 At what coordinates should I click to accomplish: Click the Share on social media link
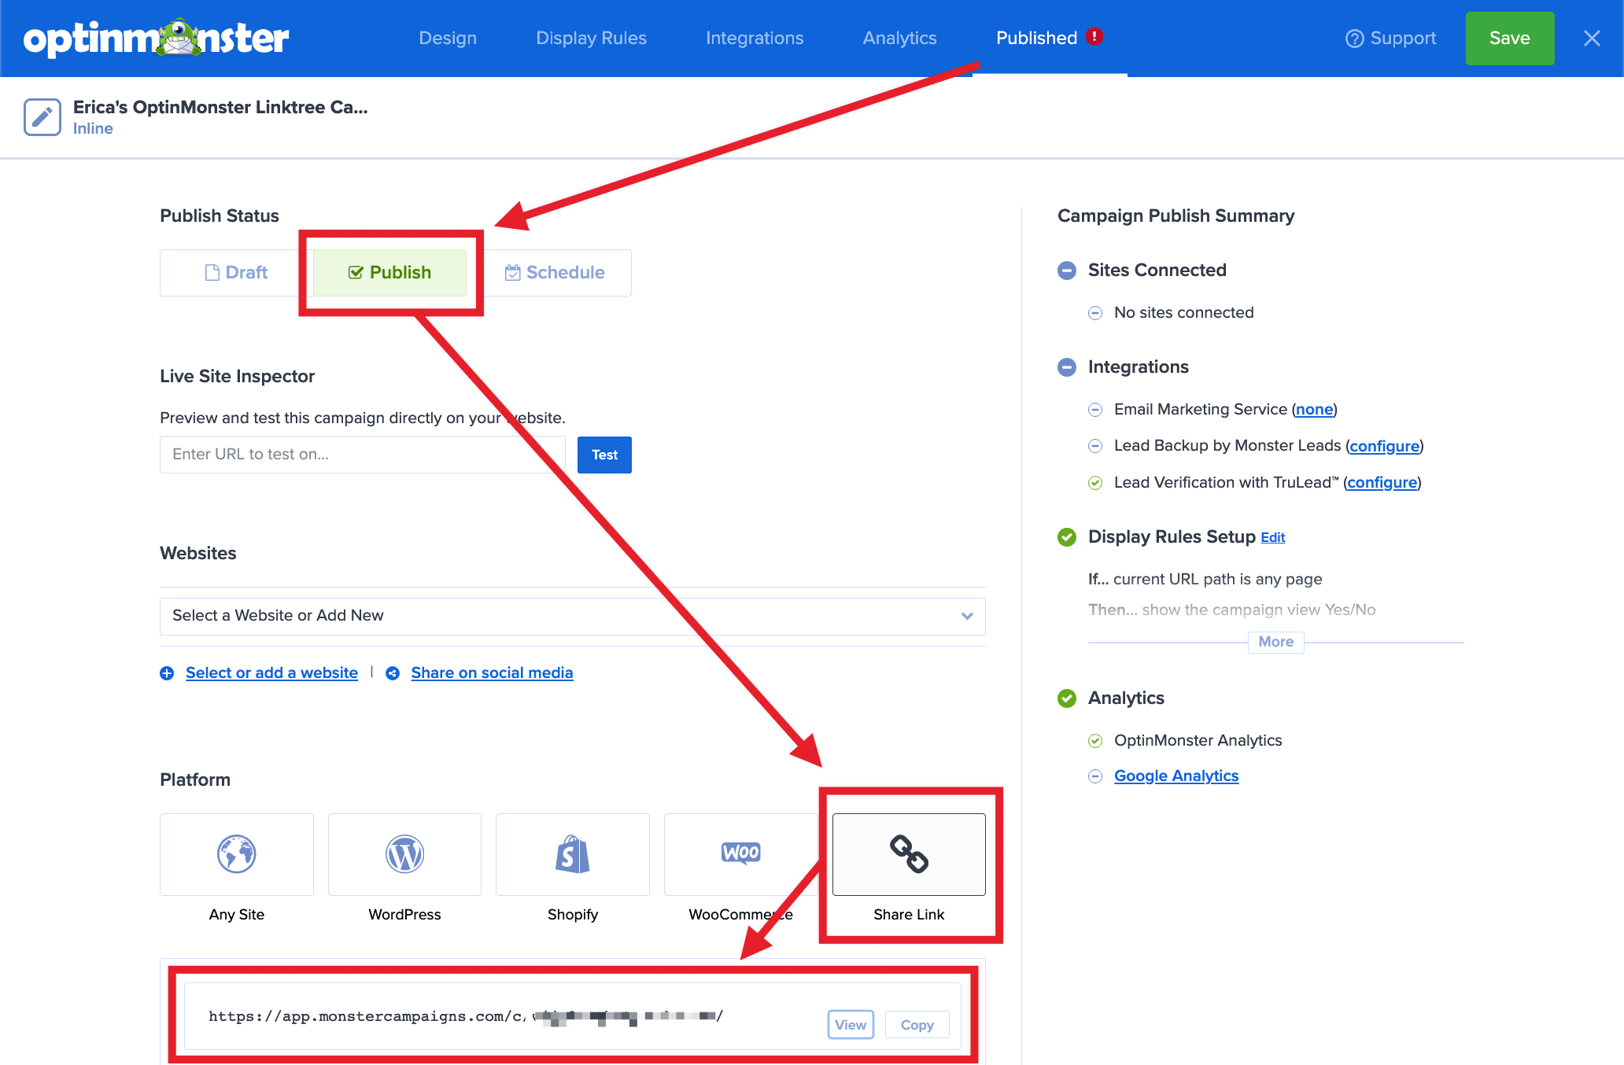492,673
